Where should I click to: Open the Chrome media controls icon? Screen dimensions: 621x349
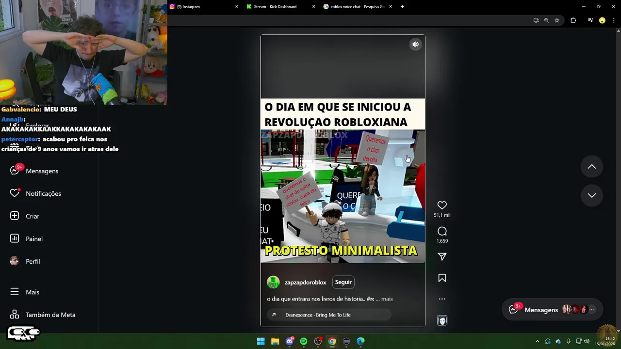590,20
